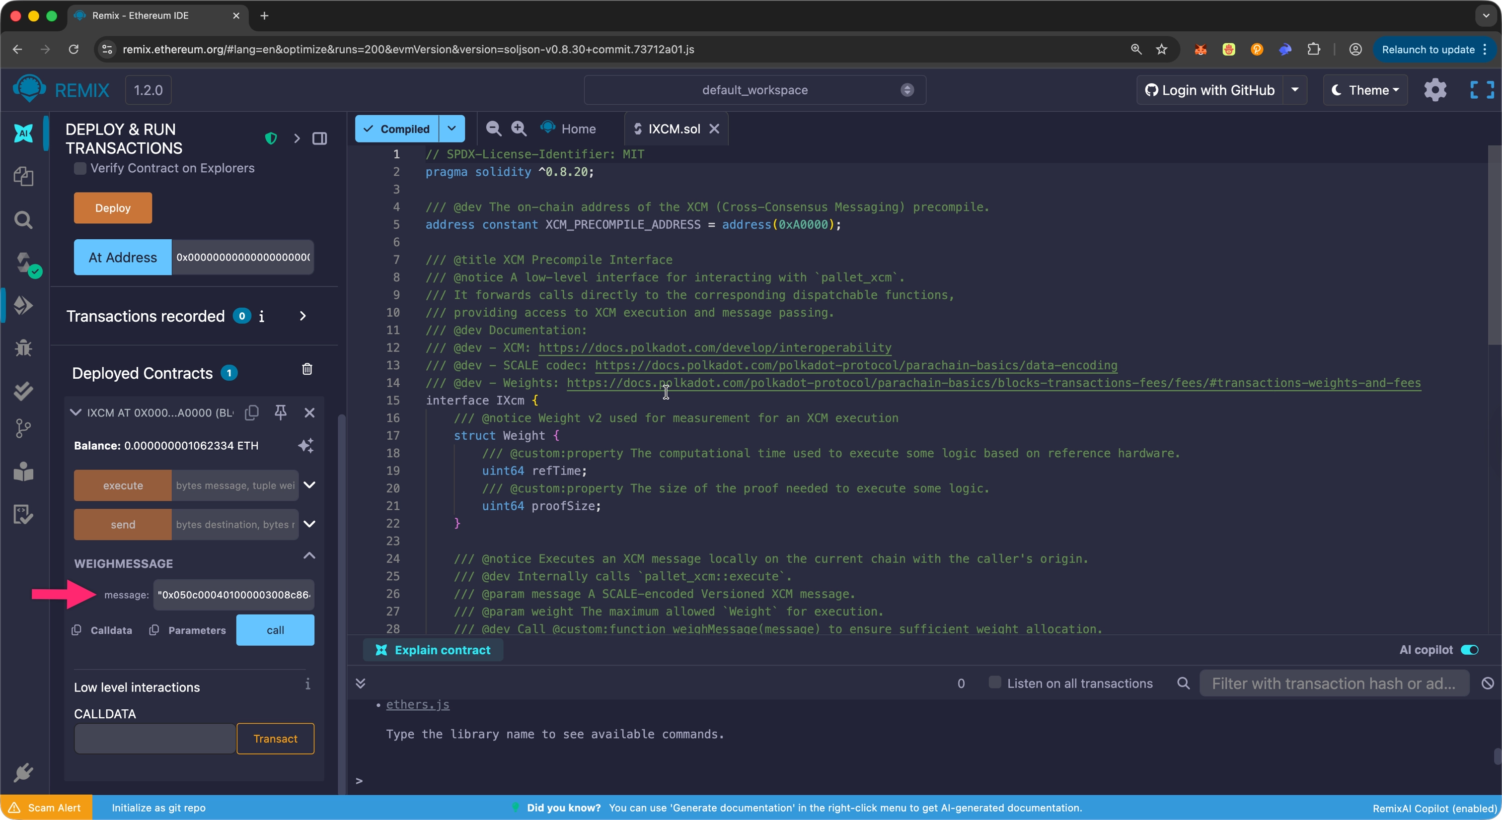Open the Git source control icon

click(x=23, y=428)
